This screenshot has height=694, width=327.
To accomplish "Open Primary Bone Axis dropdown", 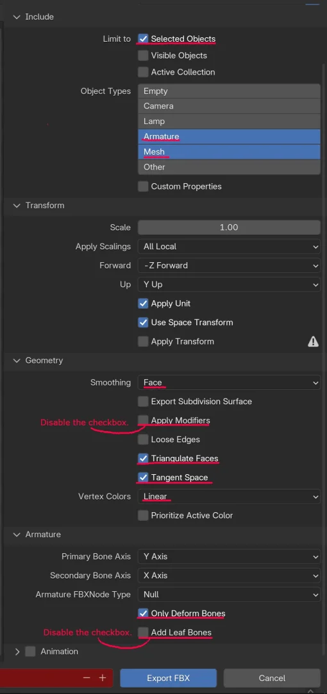I will (229, 556).
